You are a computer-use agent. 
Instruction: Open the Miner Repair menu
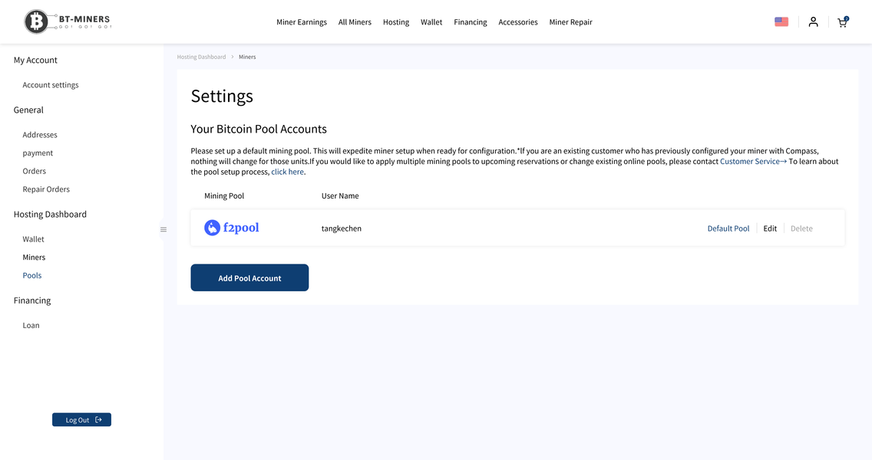570,22
